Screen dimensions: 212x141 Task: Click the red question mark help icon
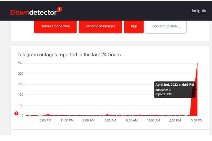[x=16, y=113]
